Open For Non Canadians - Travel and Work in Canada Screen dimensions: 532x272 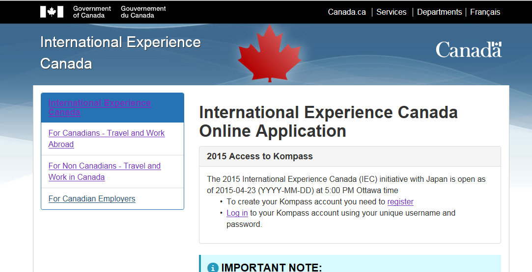point(105,172)
